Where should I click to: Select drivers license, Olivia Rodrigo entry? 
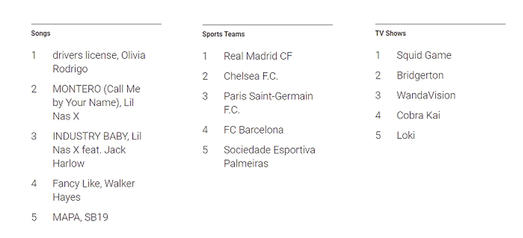coord(99,62)
